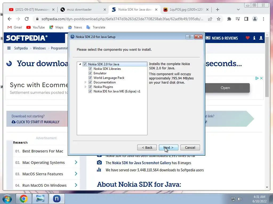Click the Next button in Setup

(168, 147)
